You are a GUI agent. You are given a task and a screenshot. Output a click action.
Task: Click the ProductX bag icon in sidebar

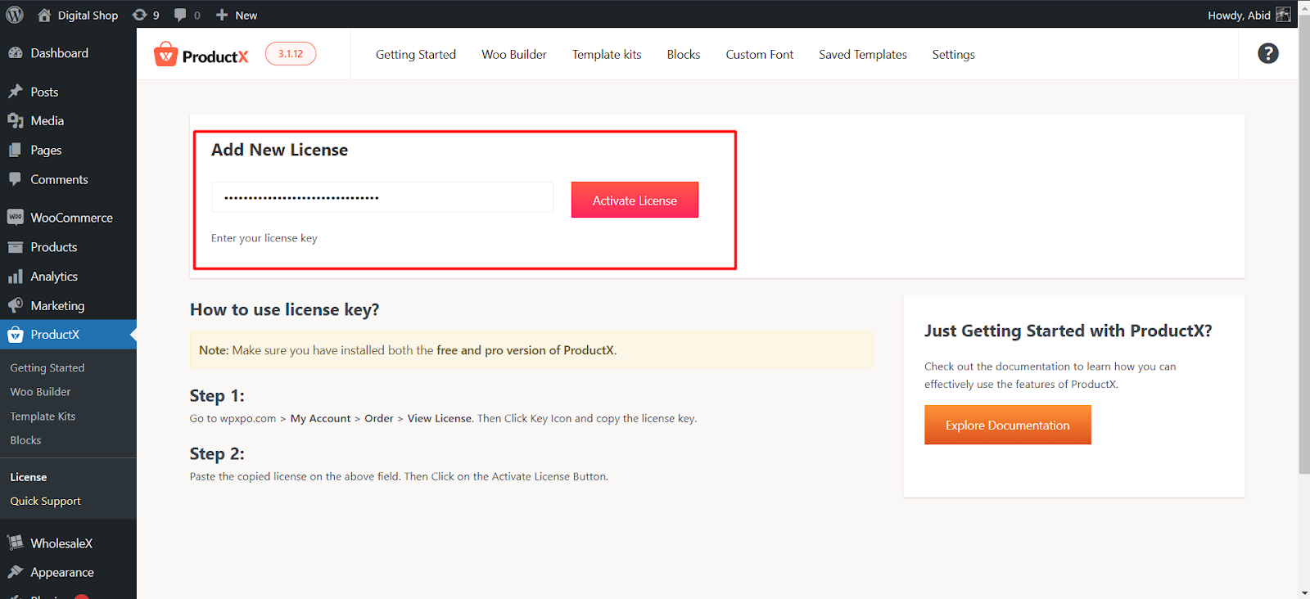[x=16, y=335]
